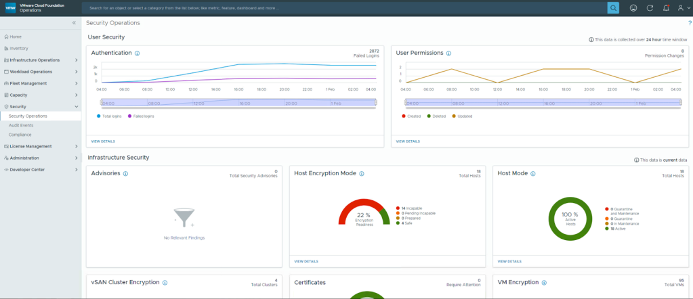Click the Authentication chart time range slider
693x299 pixels.
237,103
